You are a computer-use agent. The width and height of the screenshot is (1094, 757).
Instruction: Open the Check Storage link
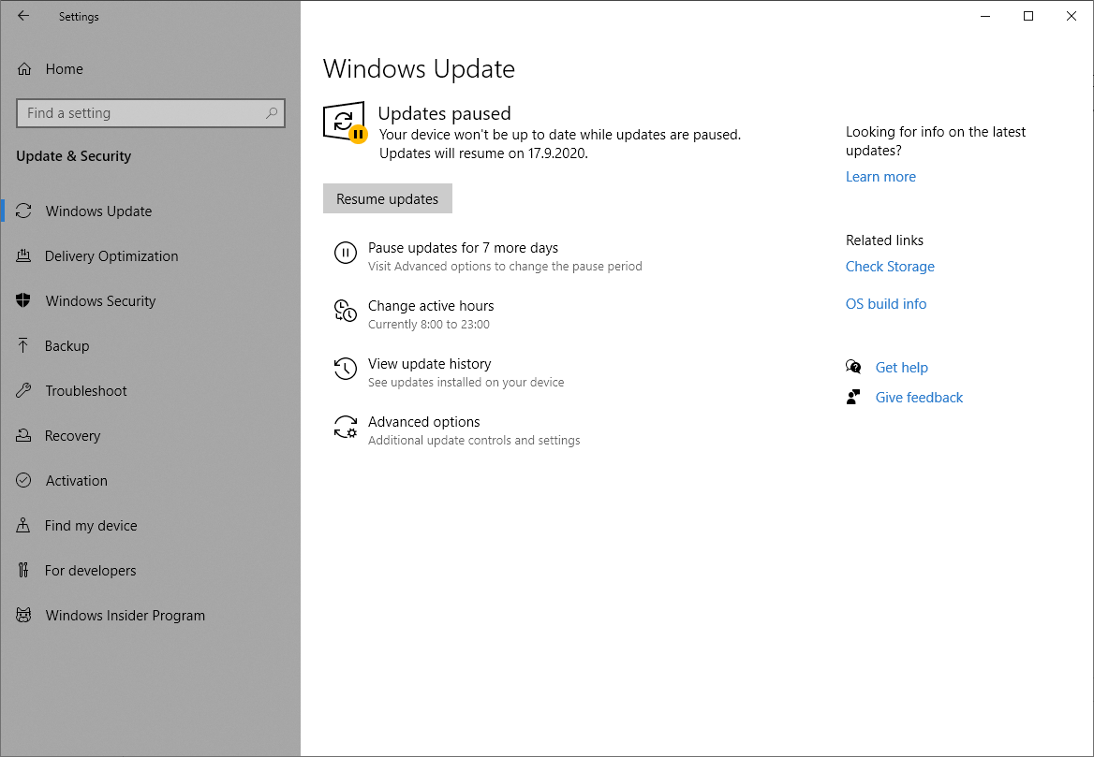(890, 267)
